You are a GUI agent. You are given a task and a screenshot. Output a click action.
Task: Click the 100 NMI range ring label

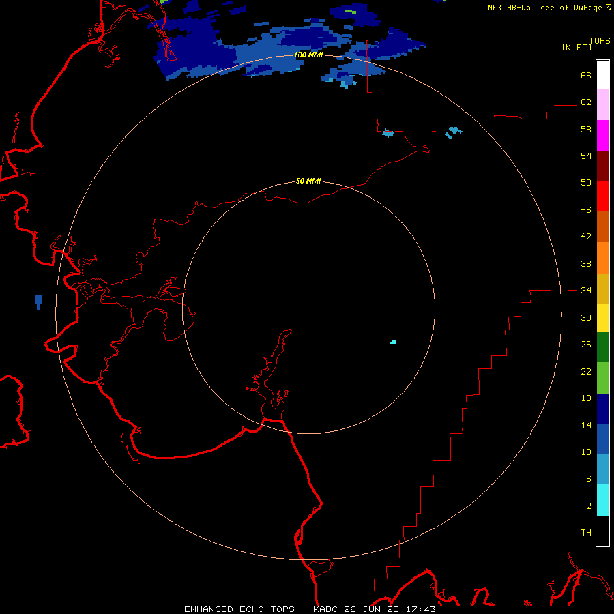click(x=308, y=55)
